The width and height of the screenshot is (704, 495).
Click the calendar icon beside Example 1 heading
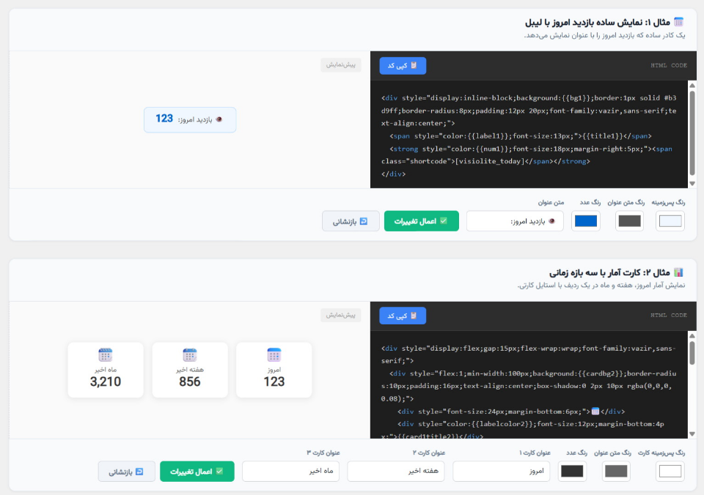[x=678, y=21]
